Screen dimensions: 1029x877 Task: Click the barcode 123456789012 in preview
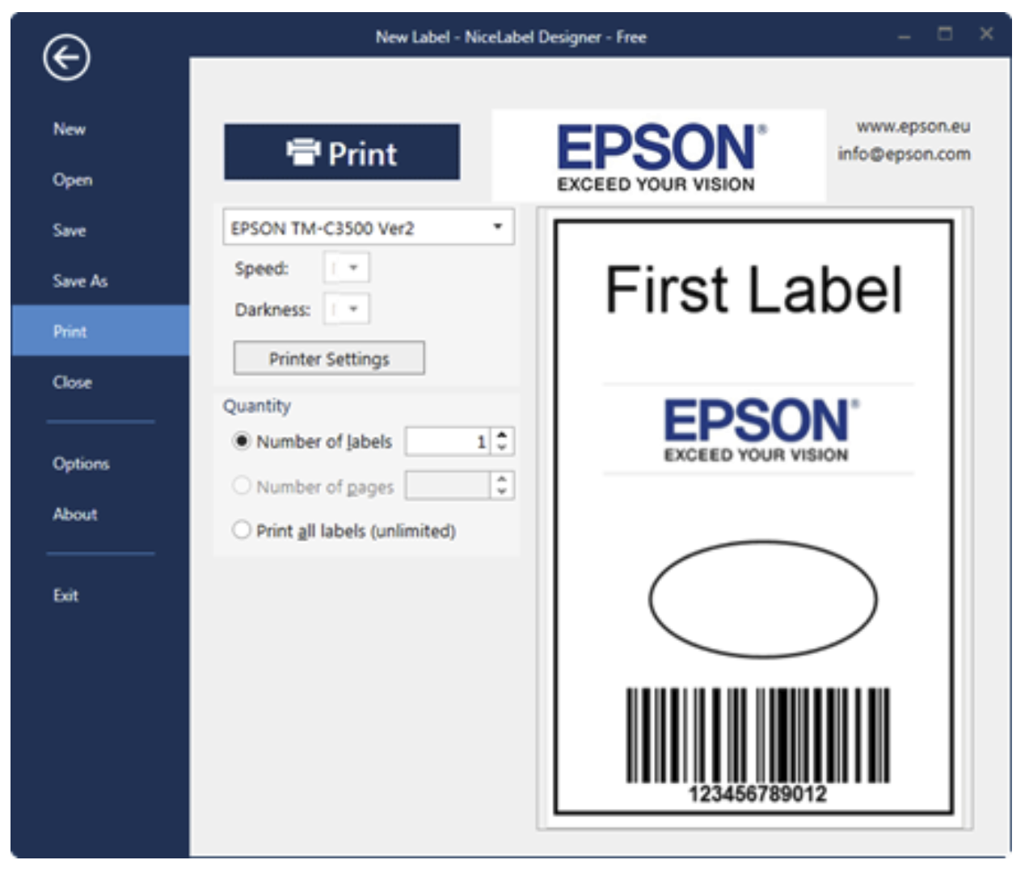[757, 744]
